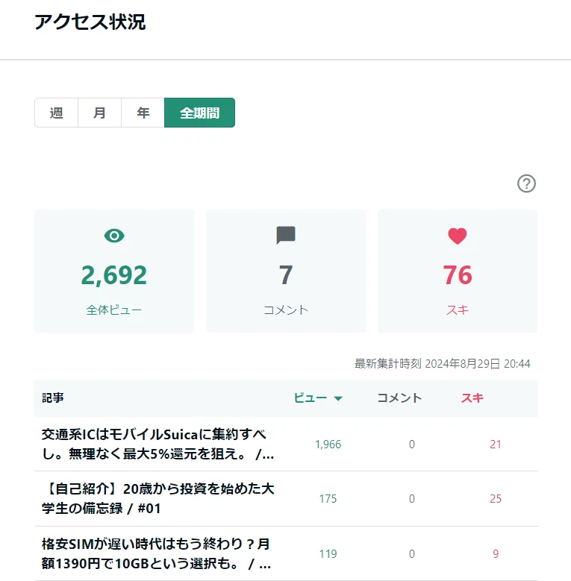Click the 記事 column header
The height and width of the screenshot is (581, 571).
[x=53, y=398]
